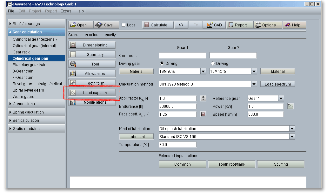
Task: Click the undo arrow icon
Action: click(x=181, y=25)
